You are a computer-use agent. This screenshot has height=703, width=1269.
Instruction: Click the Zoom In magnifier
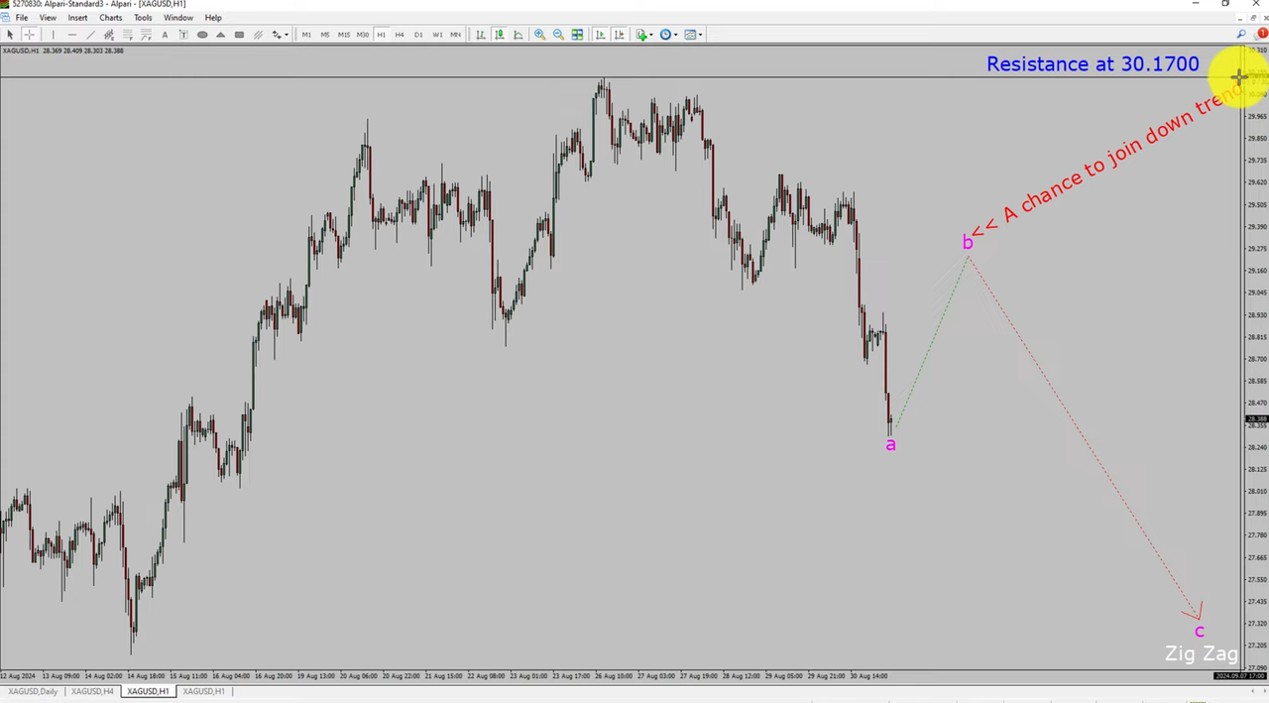(x=539, y=35)
